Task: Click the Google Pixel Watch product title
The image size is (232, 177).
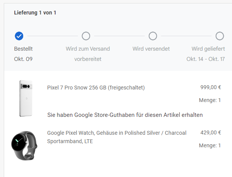Action: tap(117, 133)
